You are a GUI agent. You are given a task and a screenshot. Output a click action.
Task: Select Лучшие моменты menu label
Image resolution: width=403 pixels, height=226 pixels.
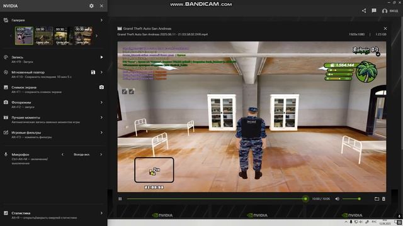[x=26, y=117]
